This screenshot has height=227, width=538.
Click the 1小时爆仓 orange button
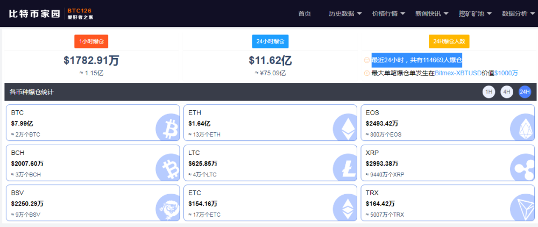(91, 41)
